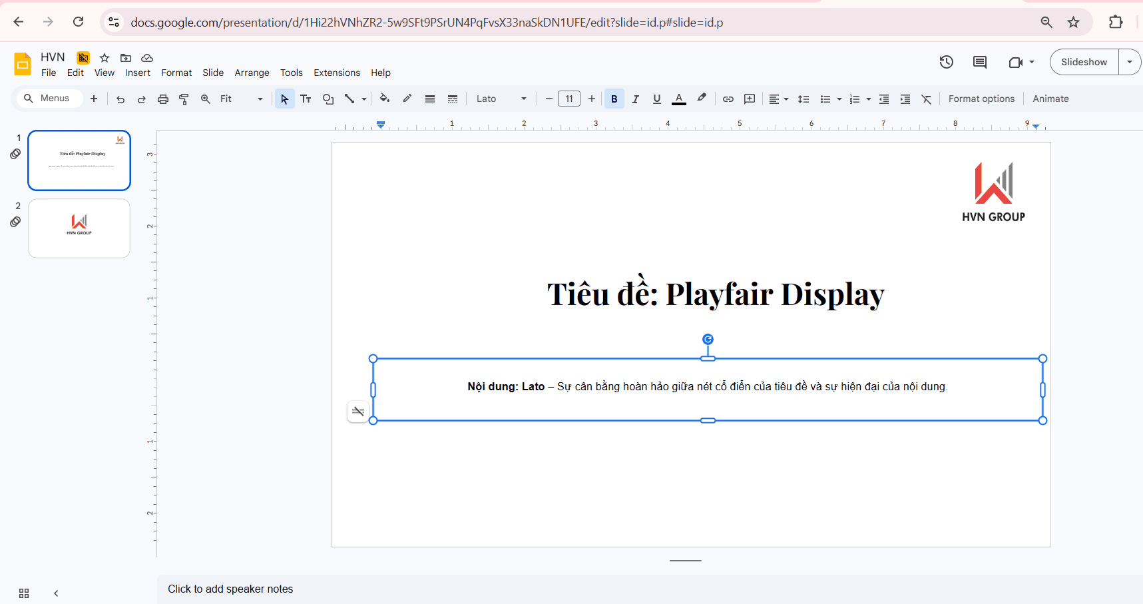This screenshot has height=604, width=1143.
Task: Open the line spacing dropdown
Action: point(803,98)
